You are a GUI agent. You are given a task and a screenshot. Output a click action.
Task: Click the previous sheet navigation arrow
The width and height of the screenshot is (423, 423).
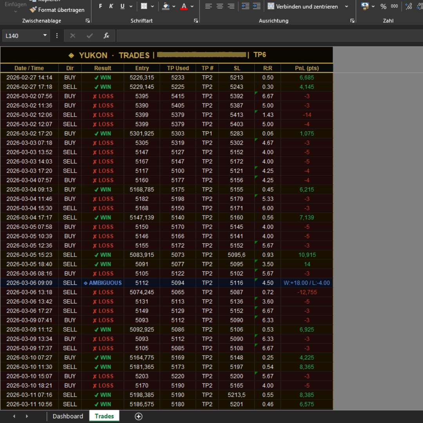point(14,416)
